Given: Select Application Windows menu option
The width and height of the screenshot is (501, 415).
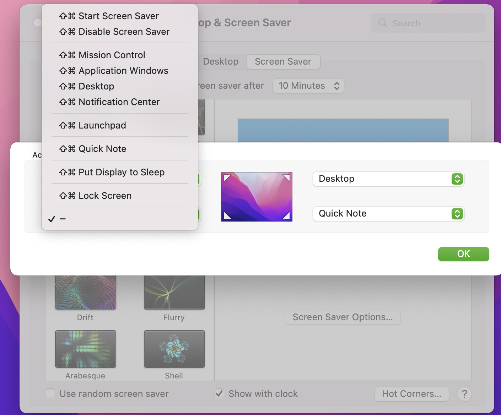Looking at the screenshot, I should [x=120, y=71].
